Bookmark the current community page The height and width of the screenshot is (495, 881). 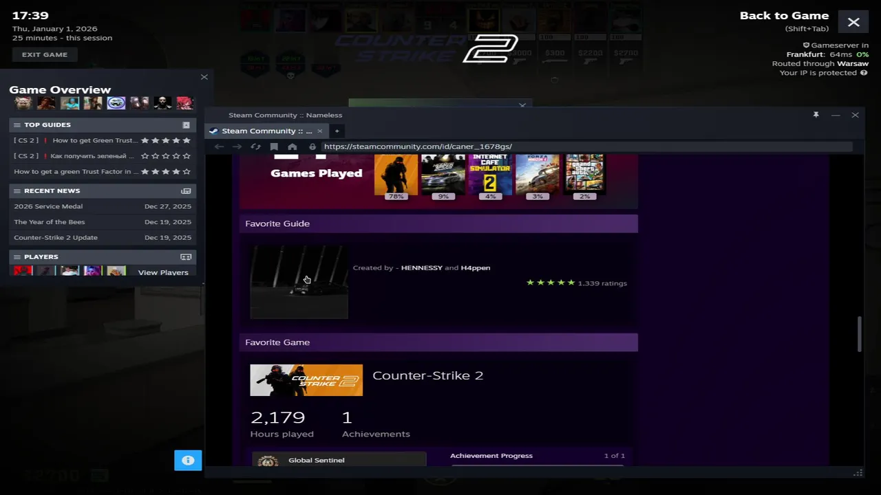tap(274, 146)
